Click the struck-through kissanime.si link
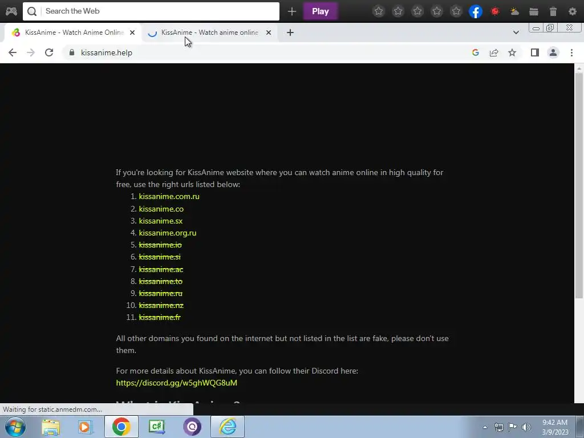584x438 pixels. coord(160,257)
